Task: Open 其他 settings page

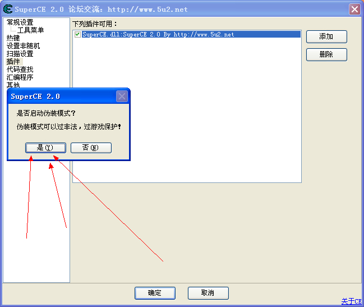Action: tap(13, 85)
